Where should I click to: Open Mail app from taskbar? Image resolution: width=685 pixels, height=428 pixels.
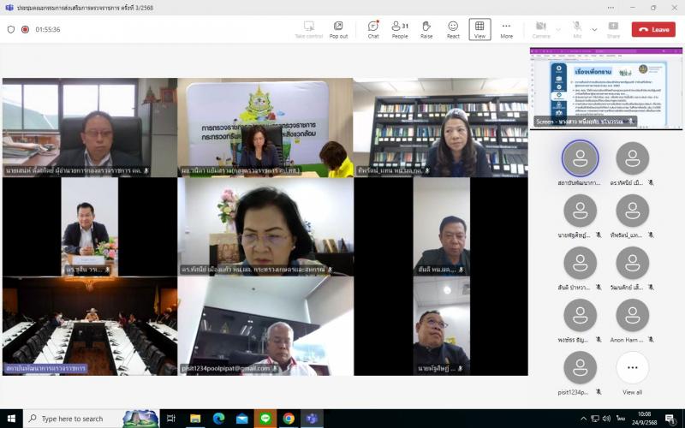241,419
